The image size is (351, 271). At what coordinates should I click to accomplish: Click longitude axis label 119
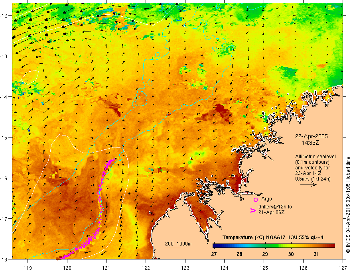pos(28,268)
